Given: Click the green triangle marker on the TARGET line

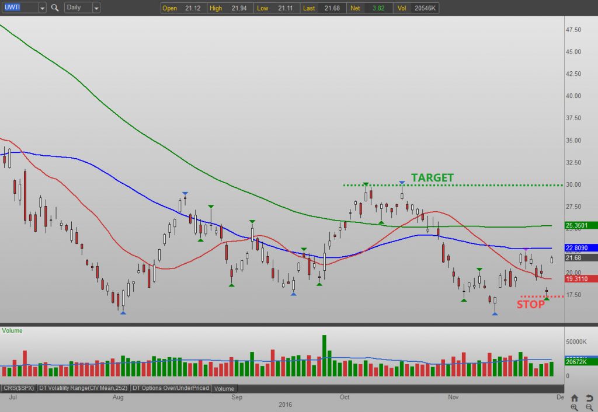Looking at the screenshot, I should (366, 184).
